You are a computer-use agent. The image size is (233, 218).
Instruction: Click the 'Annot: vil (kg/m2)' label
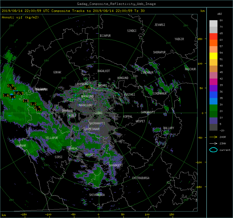pyautogui.click(x=20, y=17)
